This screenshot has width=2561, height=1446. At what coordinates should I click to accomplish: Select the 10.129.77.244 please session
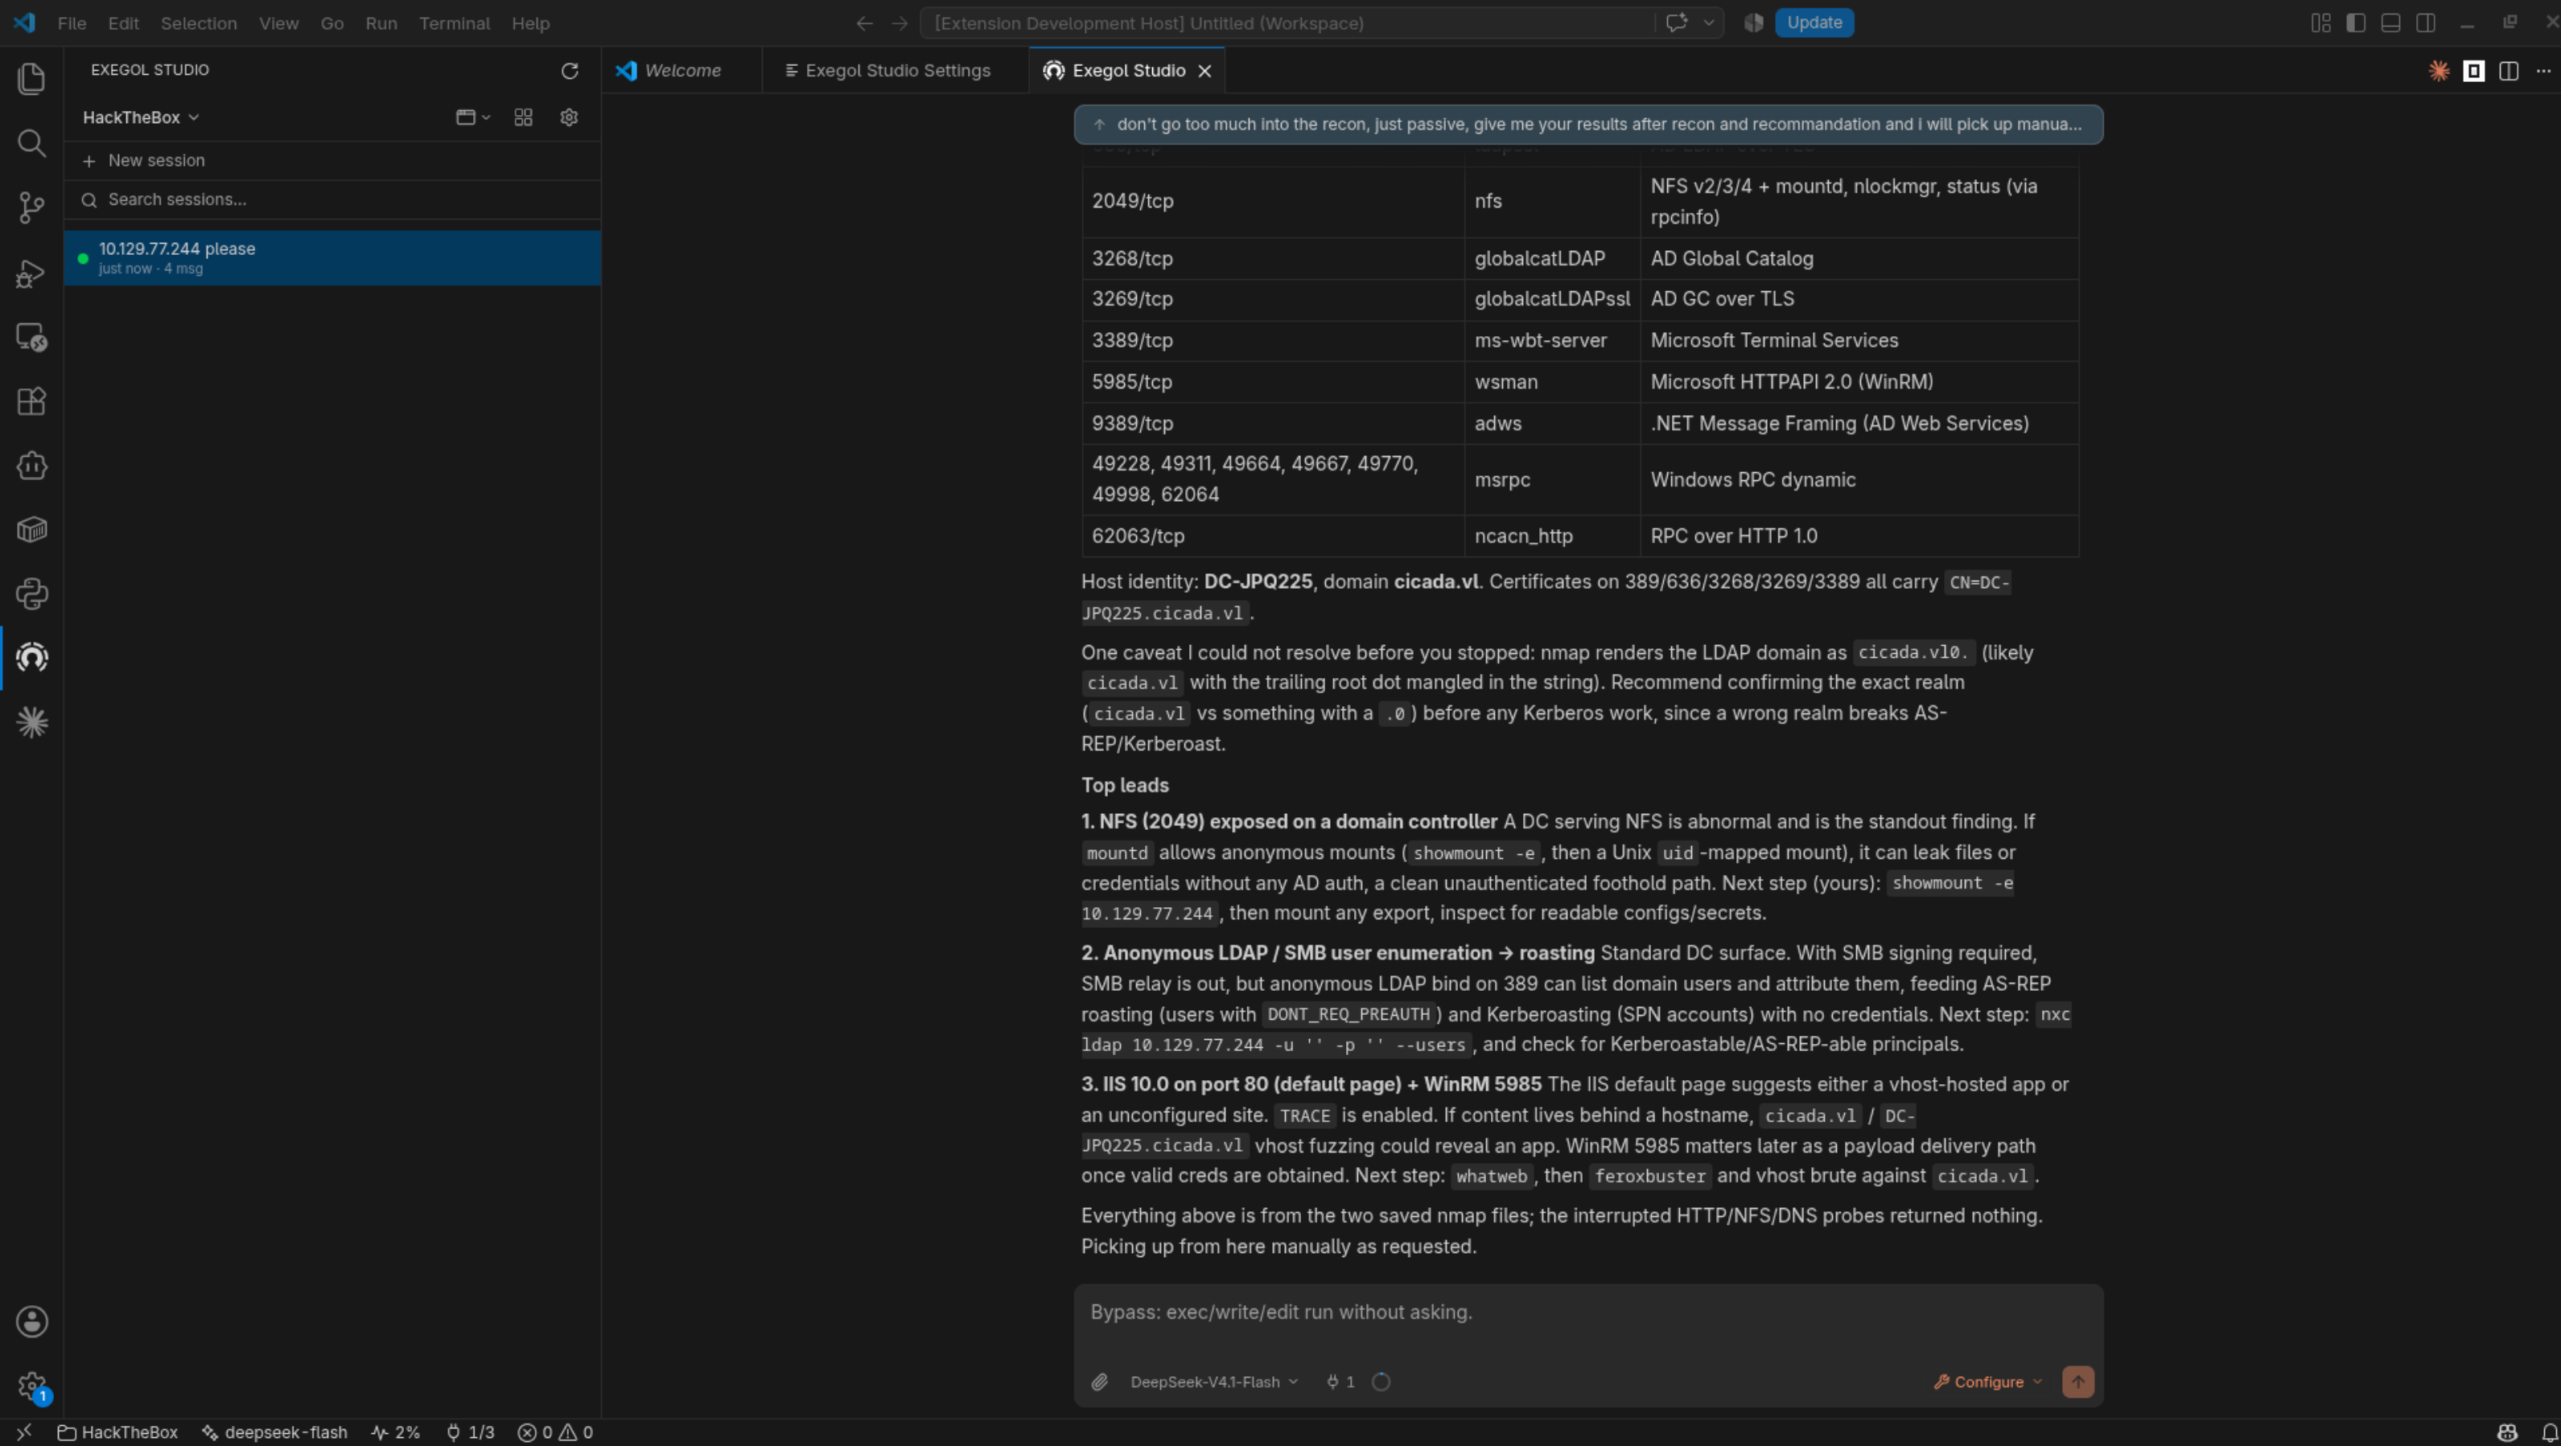(332, 257)
